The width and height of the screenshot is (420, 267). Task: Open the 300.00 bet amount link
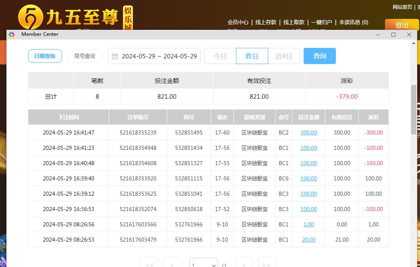point(308,132)
